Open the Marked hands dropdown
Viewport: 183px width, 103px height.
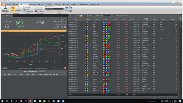108,16
